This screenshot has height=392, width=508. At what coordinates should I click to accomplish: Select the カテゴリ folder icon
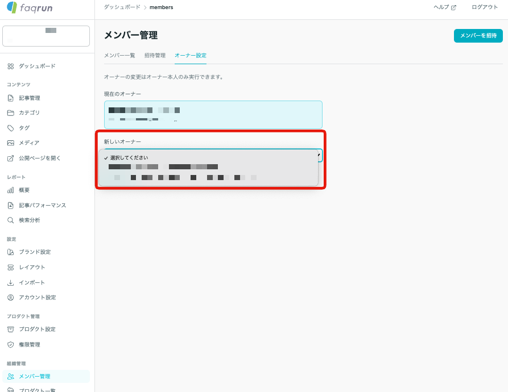tap(11, 112)
